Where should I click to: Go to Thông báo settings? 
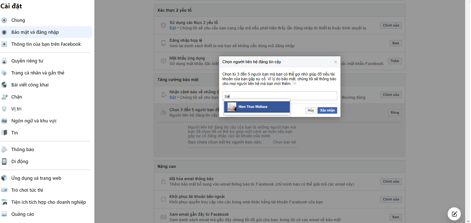coord(46,150)
